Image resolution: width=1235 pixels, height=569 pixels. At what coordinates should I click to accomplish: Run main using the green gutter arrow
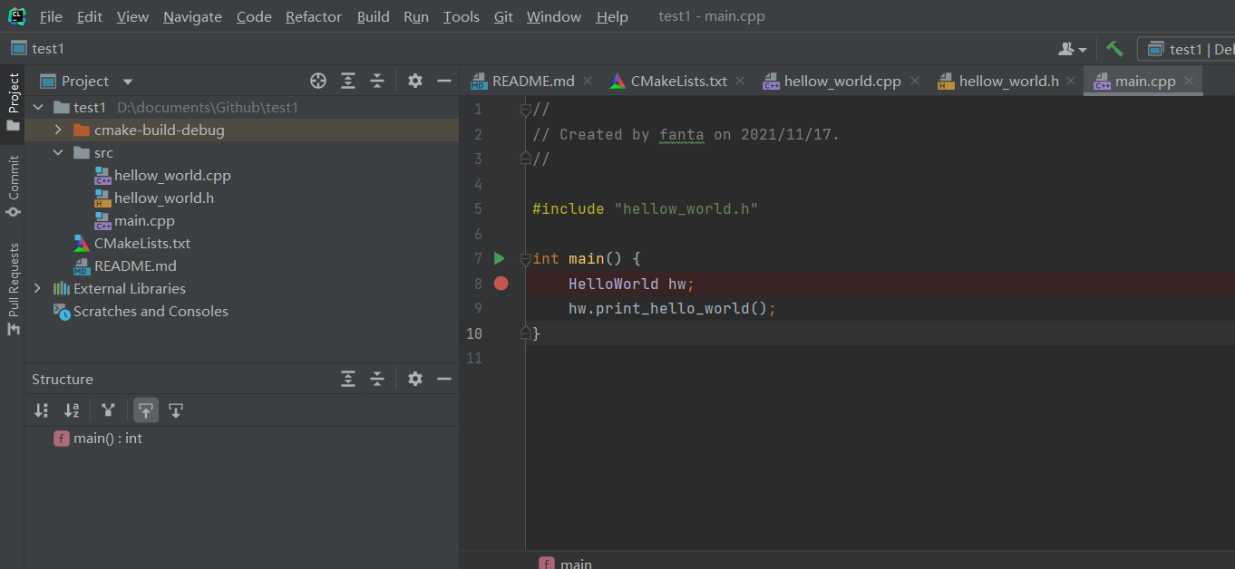click(499, 258)
